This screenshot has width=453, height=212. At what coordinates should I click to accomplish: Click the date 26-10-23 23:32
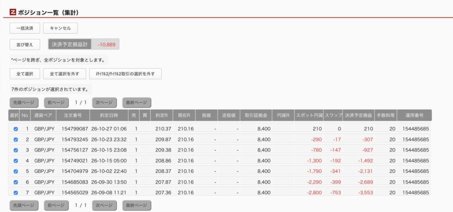pos(109,140)
